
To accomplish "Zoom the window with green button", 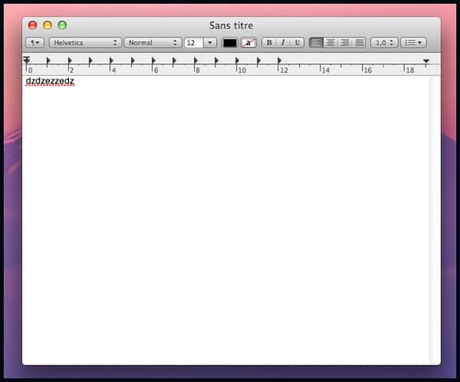I will (62, 25).
